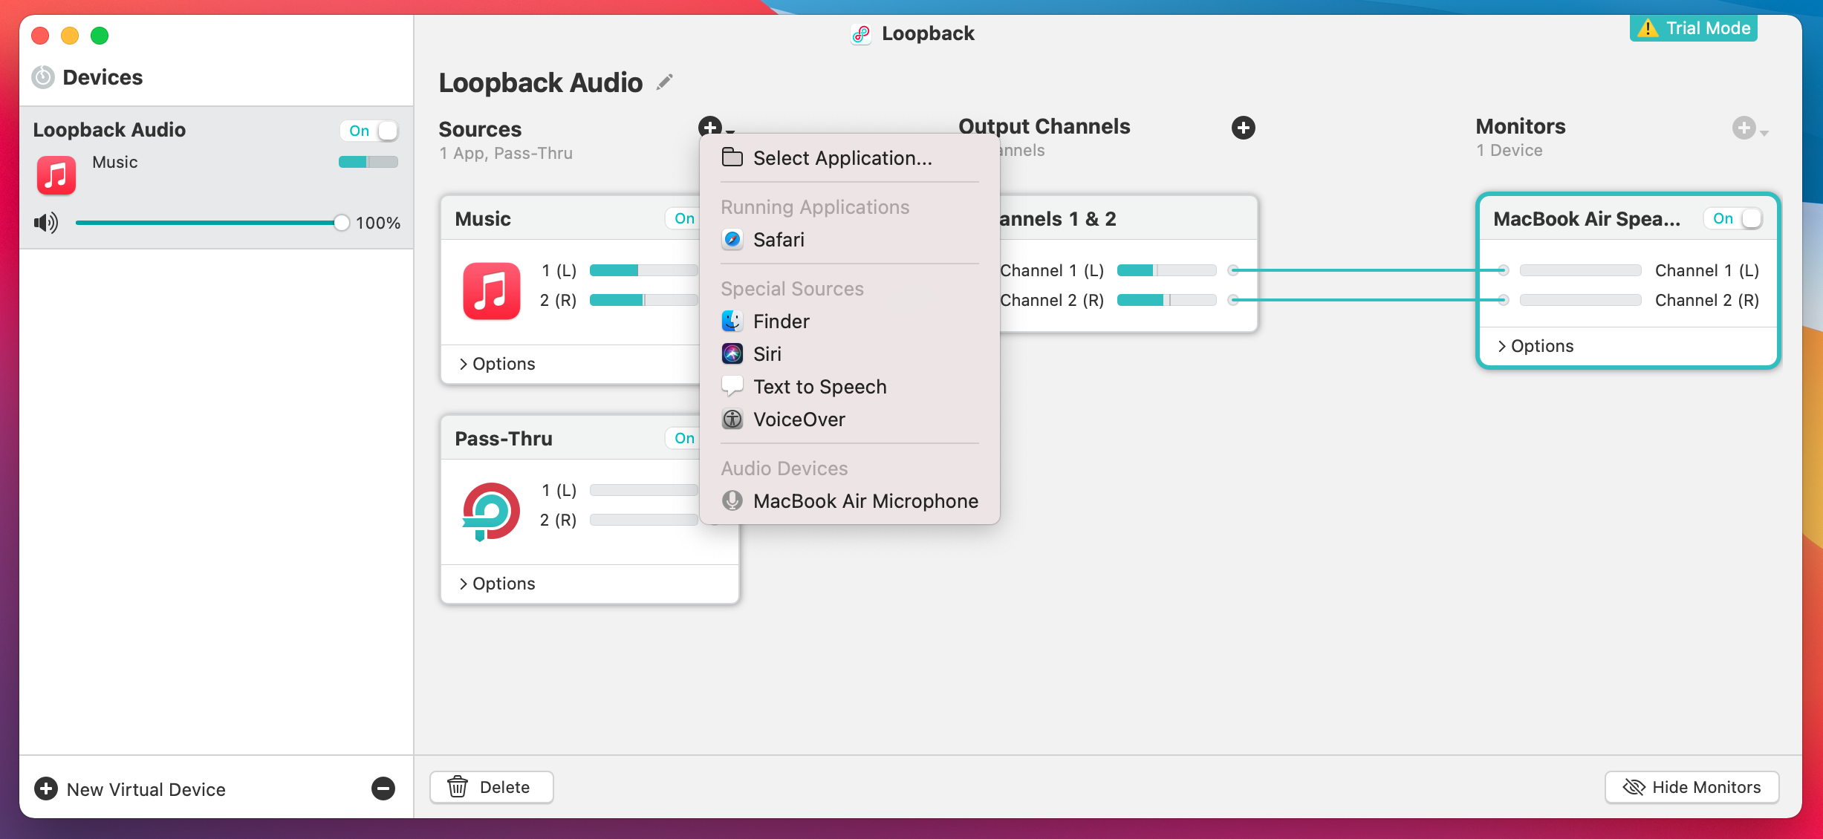Click the add source plus icon
The image size is (1823, 839).
710,127
